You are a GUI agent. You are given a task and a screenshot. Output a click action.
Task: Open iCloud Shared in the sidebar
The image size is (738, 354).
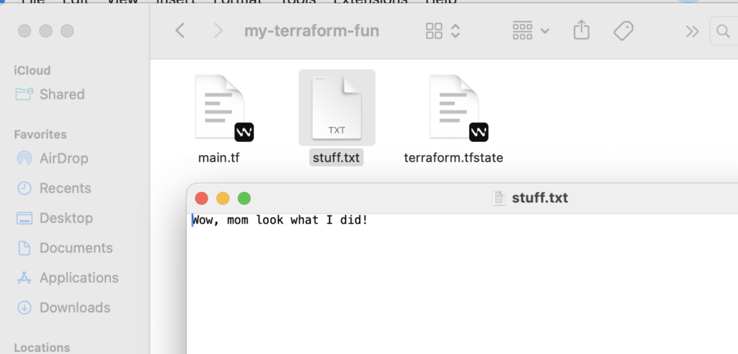pos(61,94)
